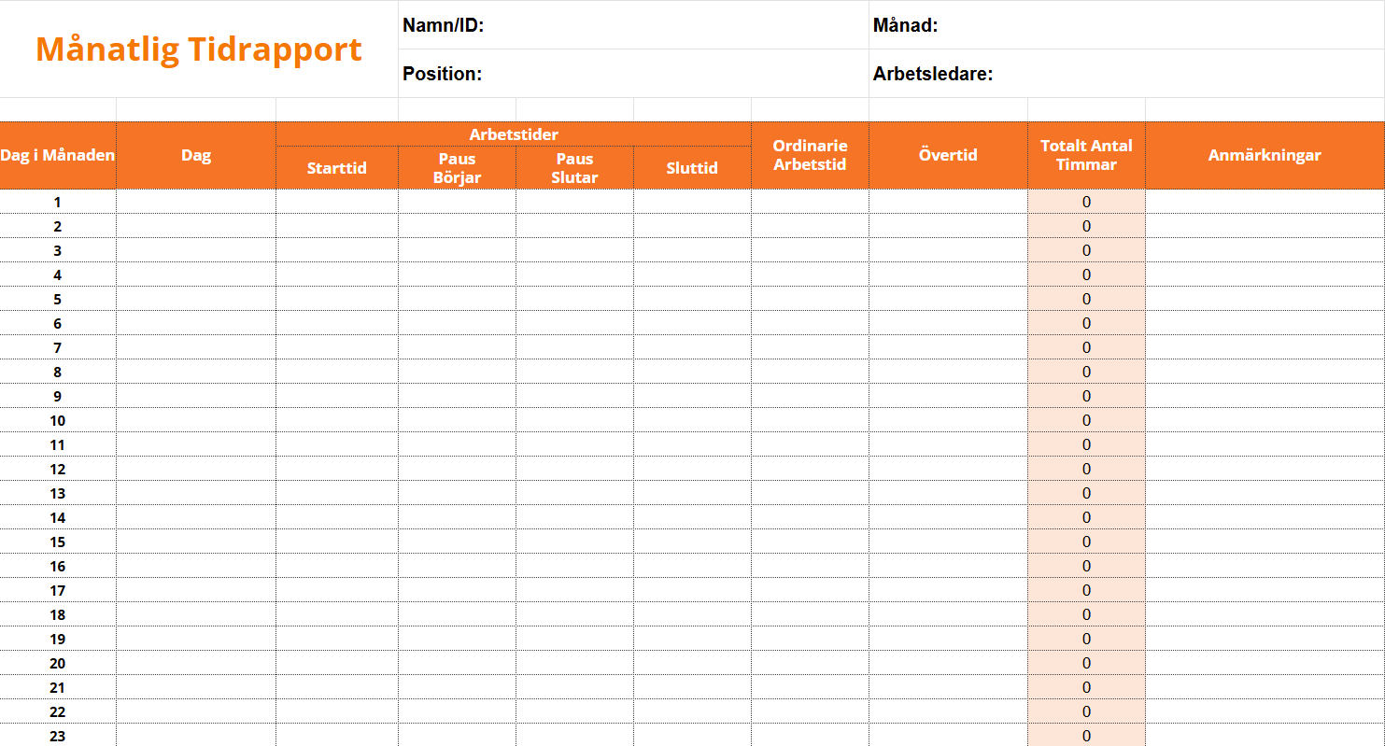1385x746 pixels.
Task: Click the Dag i Månaden header
Action: coord(58,155)
